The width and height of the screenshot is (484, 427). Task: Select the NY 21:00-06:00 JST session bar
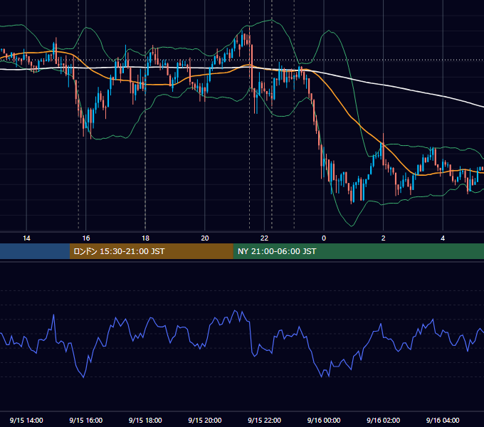(x=358, y=251)
